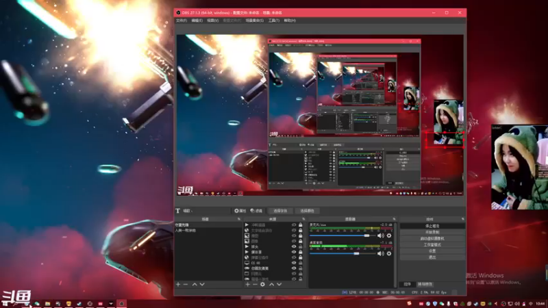Click the 桌面音频 volume slider handle
This screenshot has width=548, height=308.
[x=356, y=253]
